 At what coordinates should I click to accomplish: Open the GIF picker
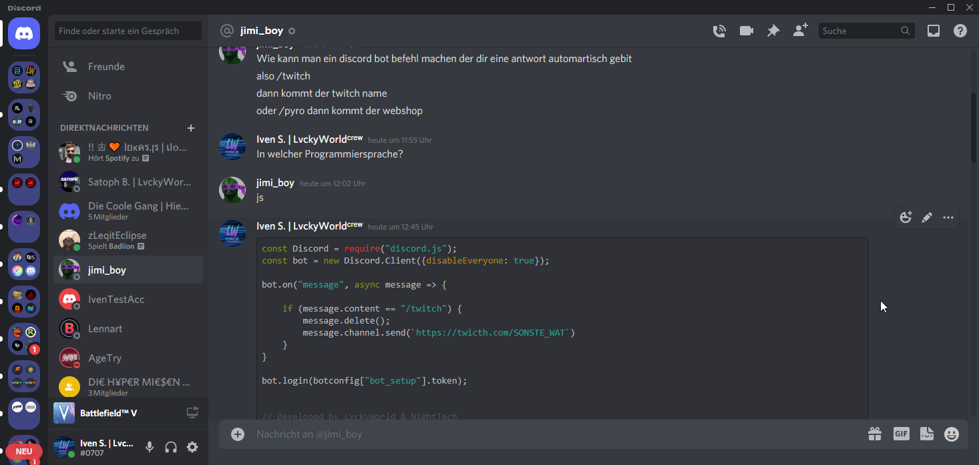[901, 434]
